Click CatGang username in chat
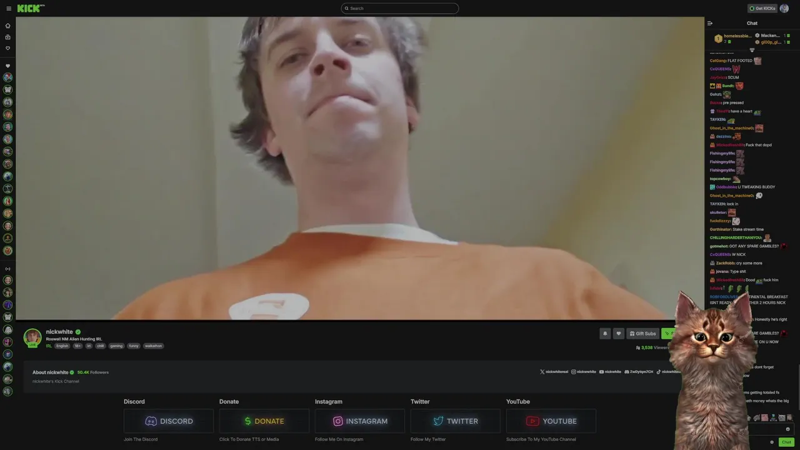Image resolution: width=800 pixels, height=450 pixels. click(717, 61)
